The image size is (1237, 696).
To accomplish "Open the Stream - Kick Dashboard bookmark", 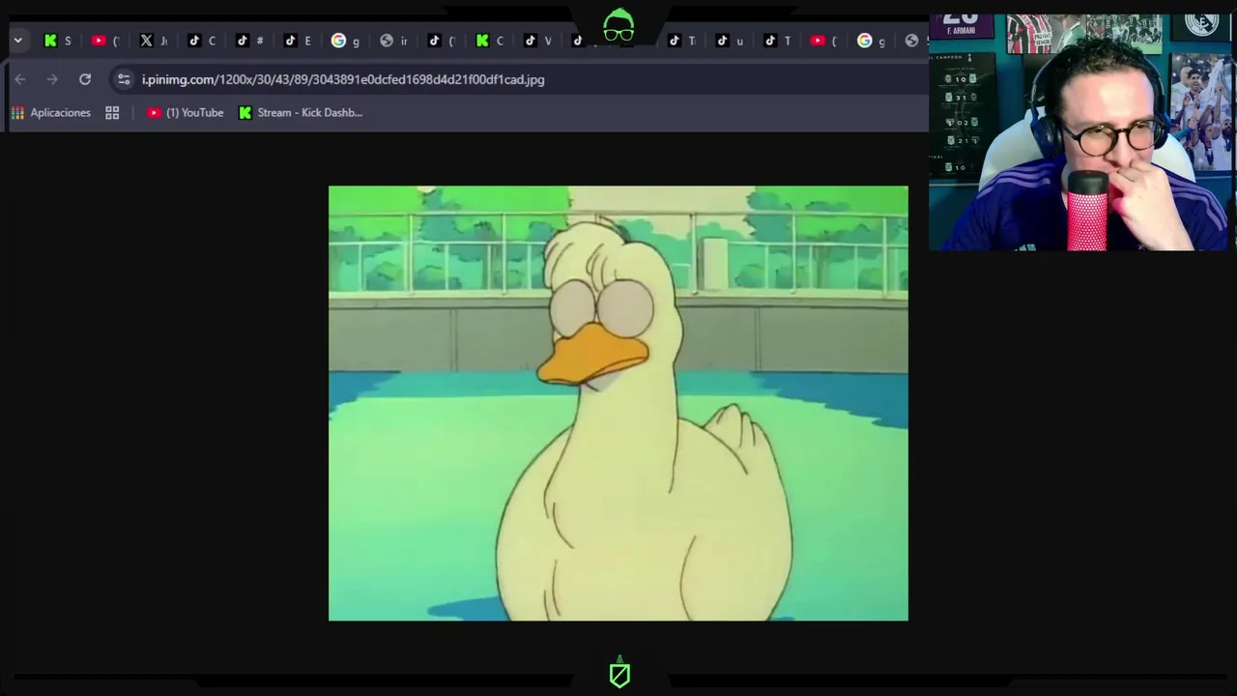I will pos(301,113).
